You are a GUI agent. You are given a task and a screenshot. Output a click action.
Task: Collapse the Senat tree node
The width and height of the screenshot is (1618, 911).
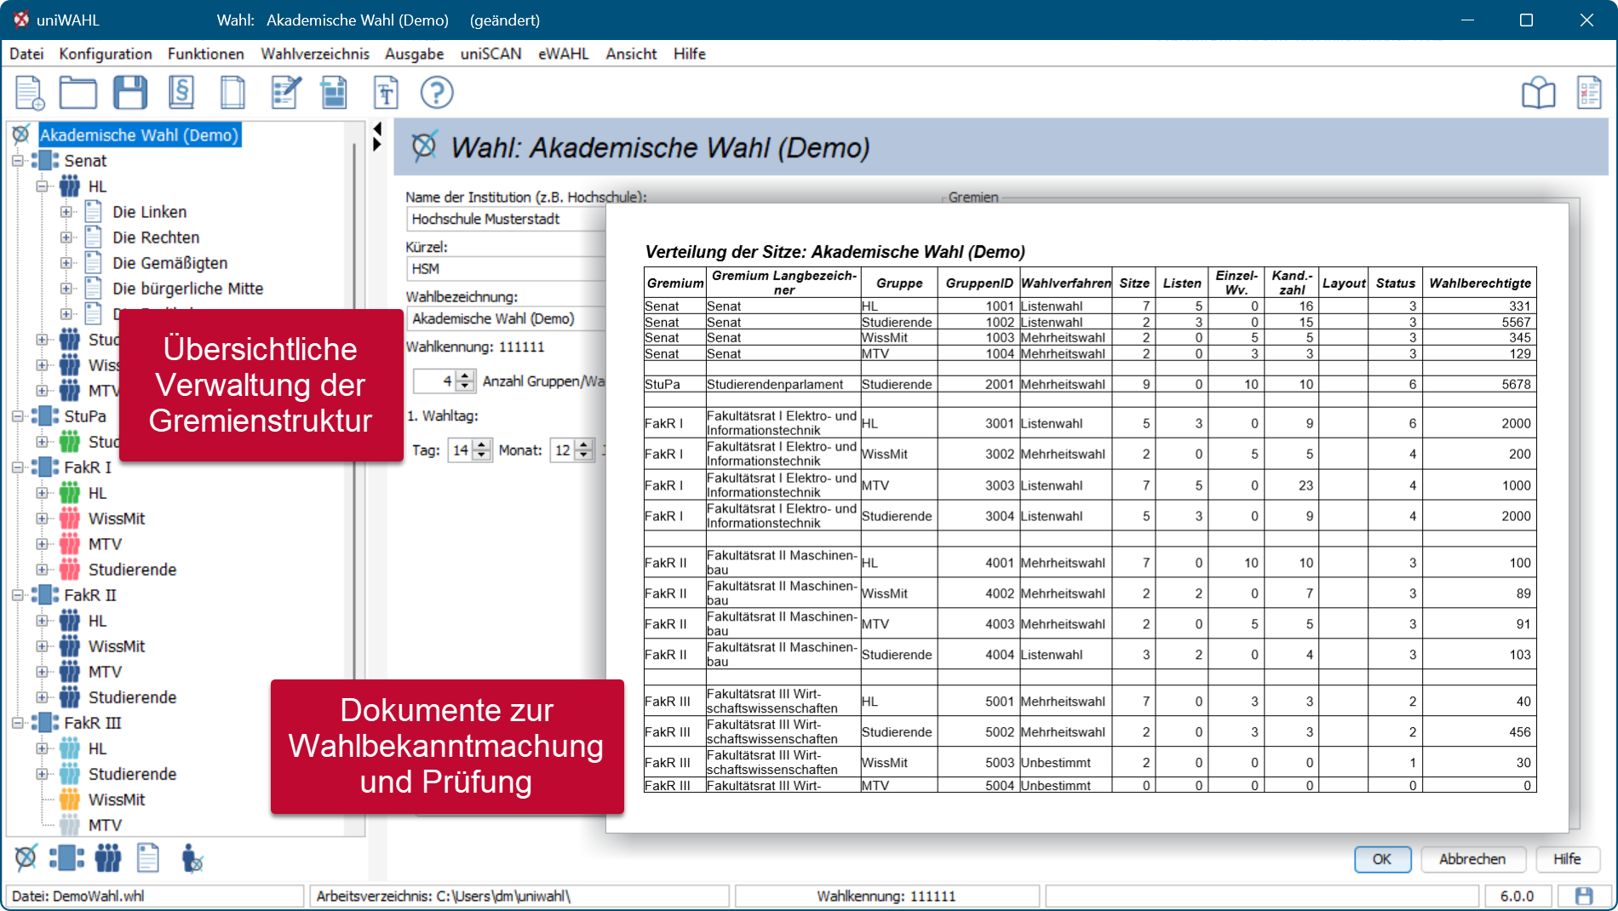click(x=17, y=160)
